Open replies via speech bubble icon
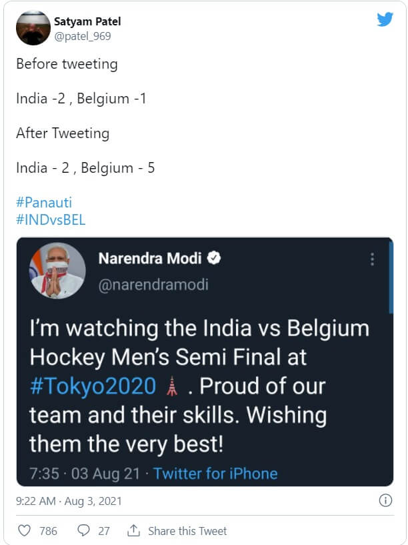The height and width of the screenshot is (545, 408). point(83,531)
